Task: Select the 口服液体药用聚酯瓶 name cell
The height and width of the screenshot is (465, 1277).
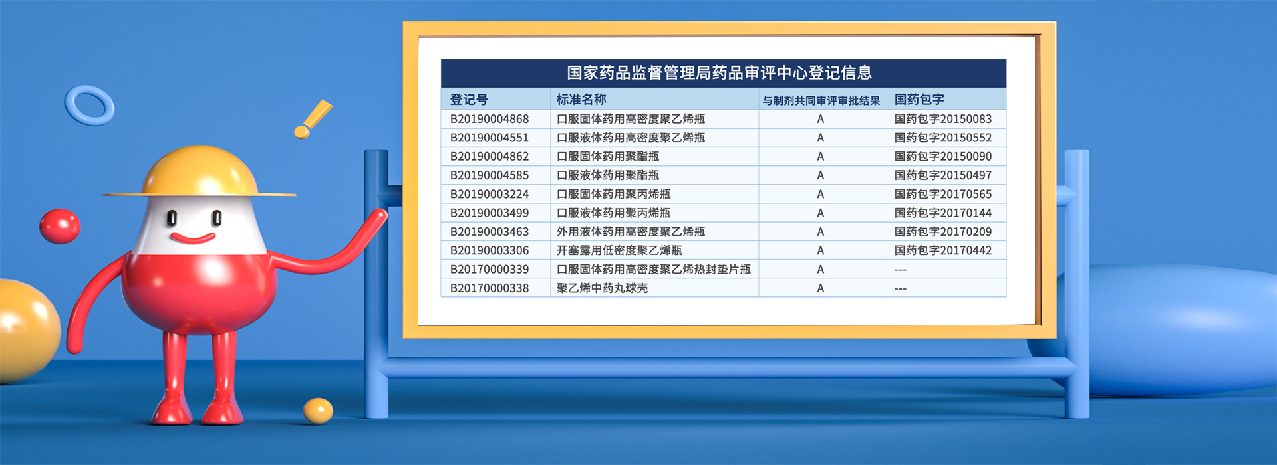Action: coord(608,175)
